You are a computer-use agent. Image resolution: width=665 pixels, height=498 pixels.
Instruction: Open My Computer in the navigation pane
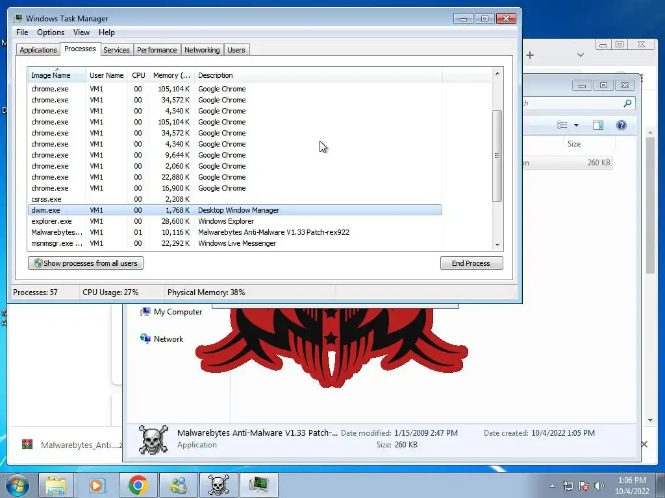pos(171,312)
